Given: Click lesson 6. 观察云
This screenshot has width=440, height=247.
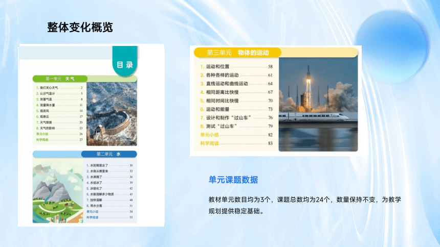Looking at the screenshot, I should 59,116.
